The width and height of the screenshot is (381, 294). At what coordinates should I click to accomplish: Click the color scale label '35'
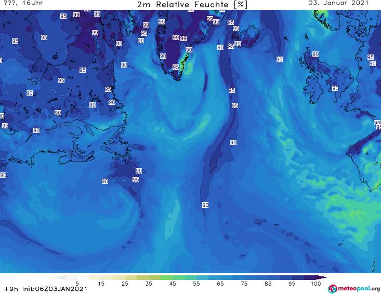[149, 284]
